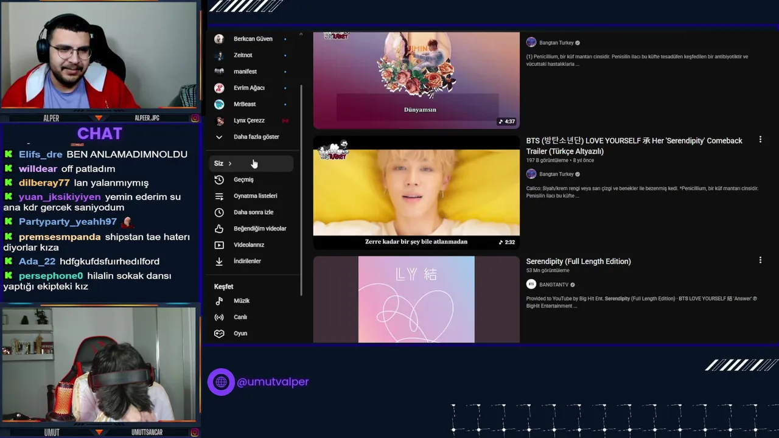779x438 pixels.
Task: Open more options for Serendipity Full Length
Action: point(760,260)
